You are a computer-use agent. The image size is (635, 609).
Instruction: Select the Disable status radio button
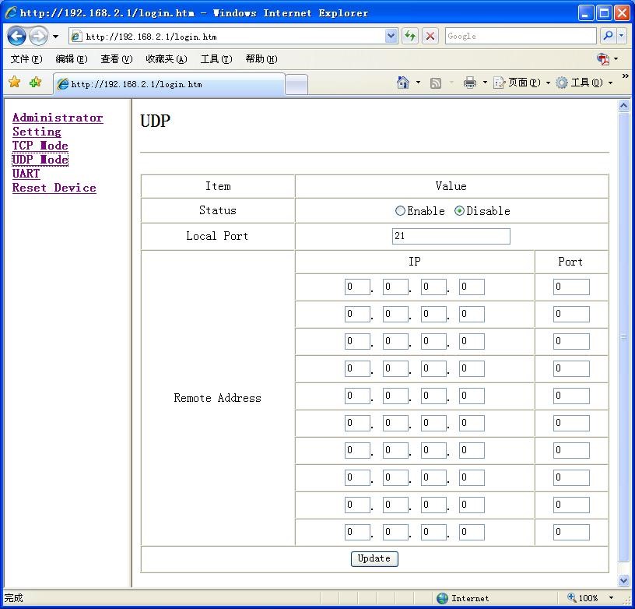point(459,211)
